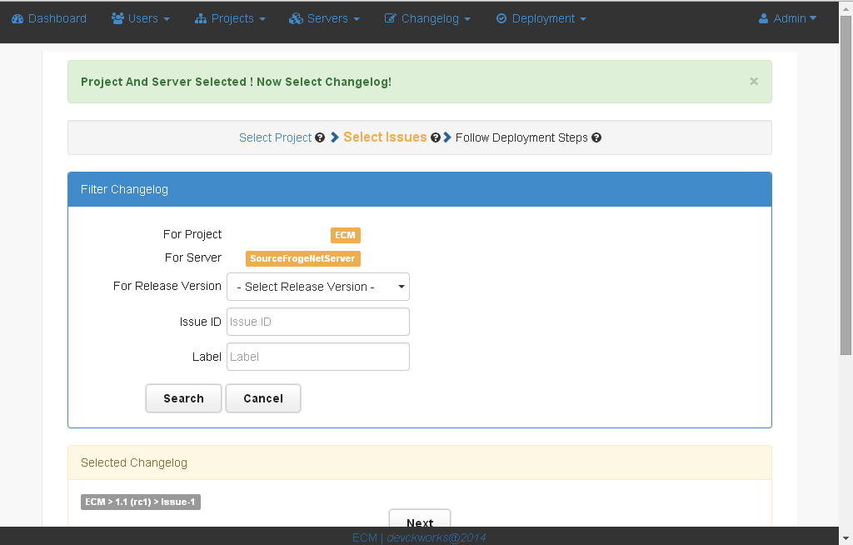The image size is (853, 545).
Task: Click the Servers share icon in the navbar
Action: point(294,18)
